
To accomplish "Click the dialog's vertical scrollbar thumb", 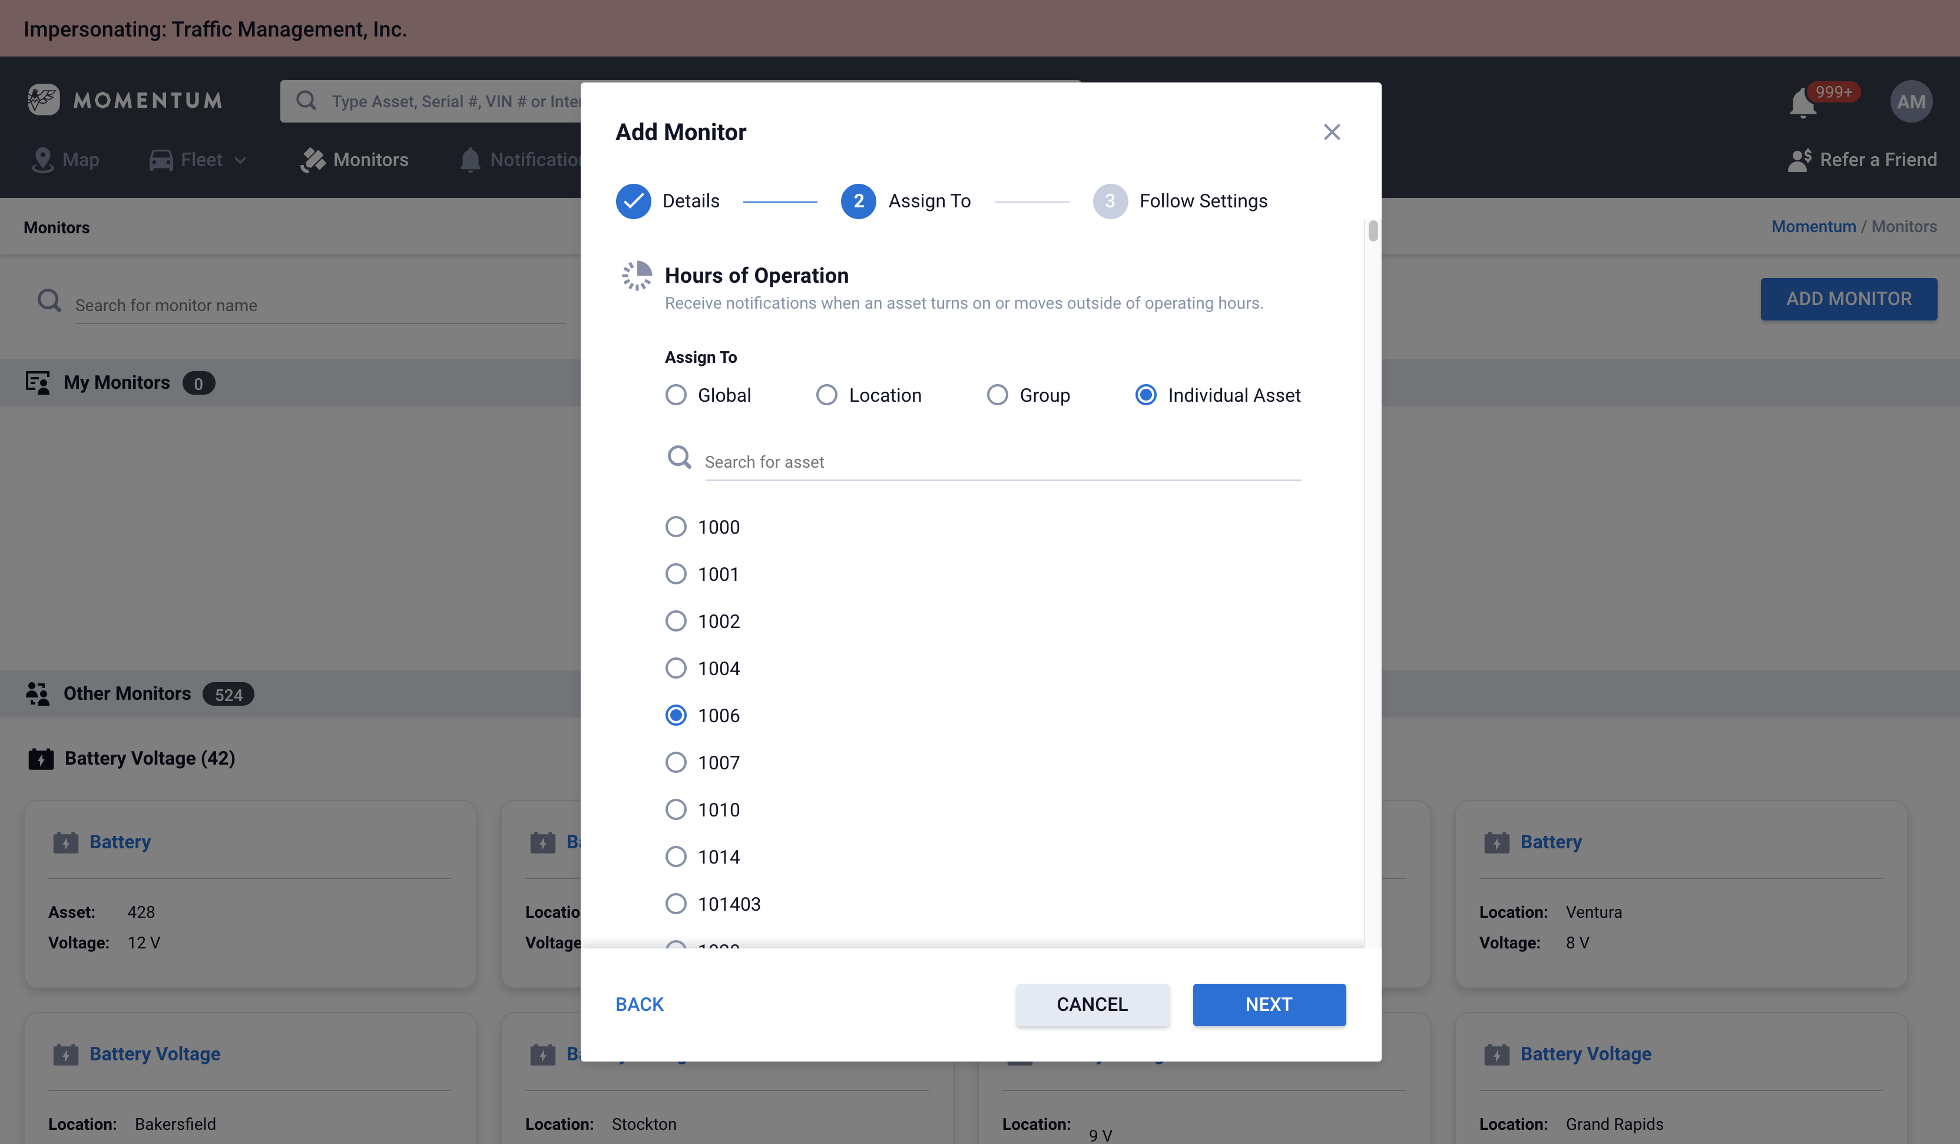I will pos(1373,231).
